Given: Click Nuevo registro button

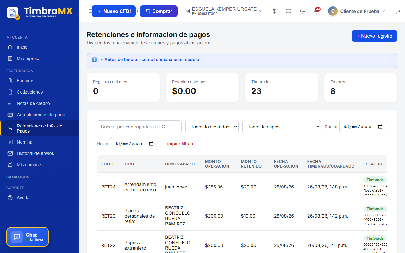Looking at the screenshot, I should pos(375,36).
